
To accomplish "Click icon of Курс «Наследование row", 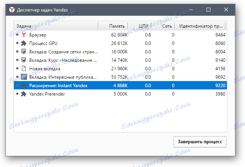I will (23, 60).
